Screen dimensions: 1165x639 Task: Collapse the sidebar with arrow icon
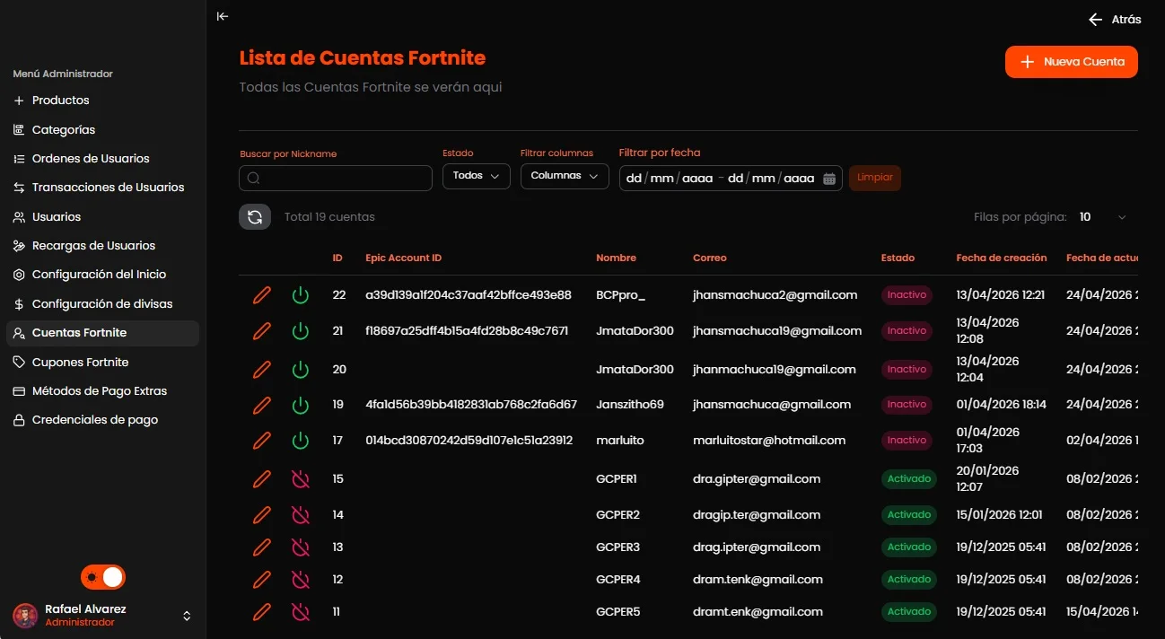(x=223, y=16)
